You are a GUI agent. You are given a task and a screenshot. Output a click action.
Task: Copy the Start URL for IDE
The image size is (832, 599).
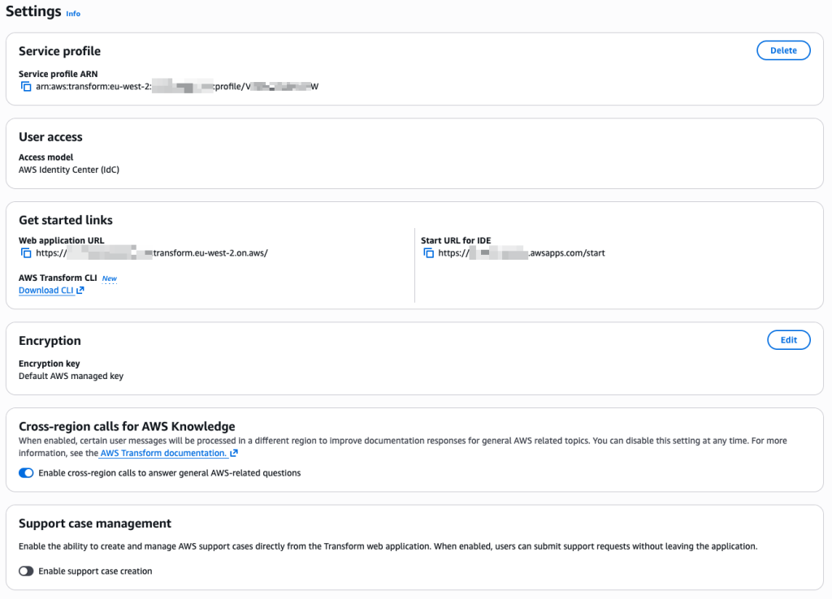pyautogui.click(x=428, y=253)
